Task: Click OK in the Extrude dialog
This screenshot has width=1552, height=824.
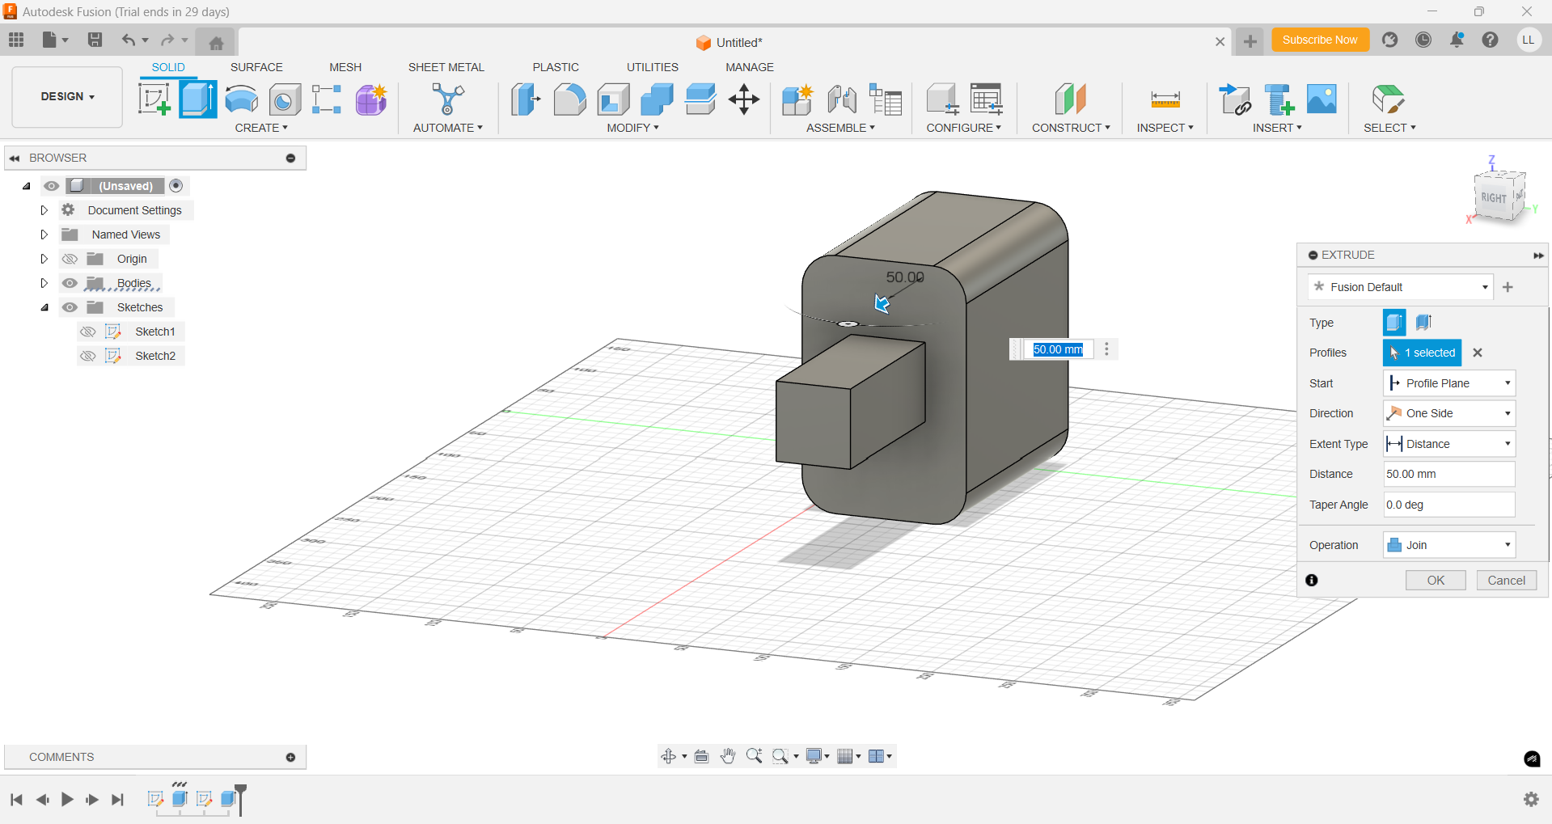Action: coord(1436,581)
